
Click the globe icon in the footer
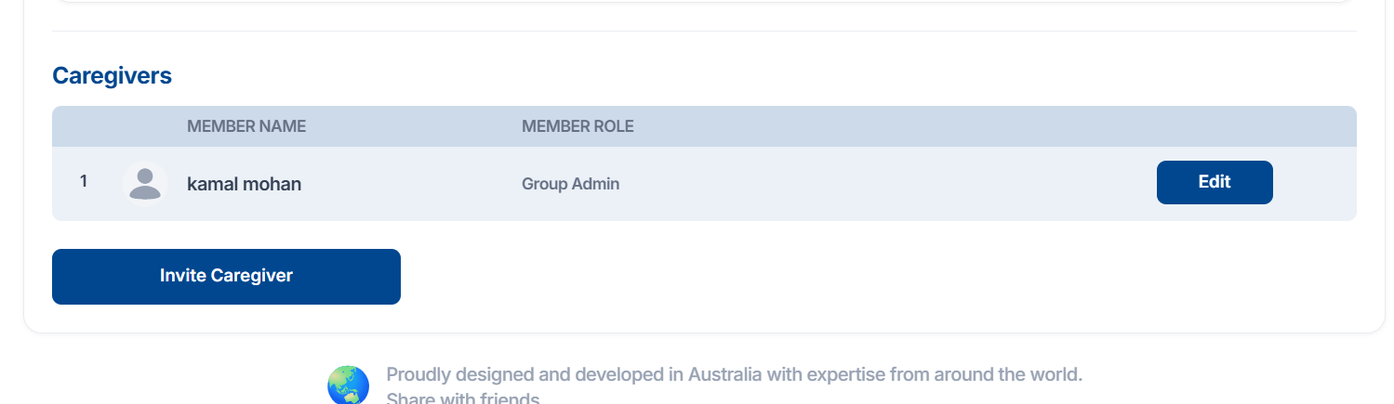pyautogui.click(x=348, y=384)
